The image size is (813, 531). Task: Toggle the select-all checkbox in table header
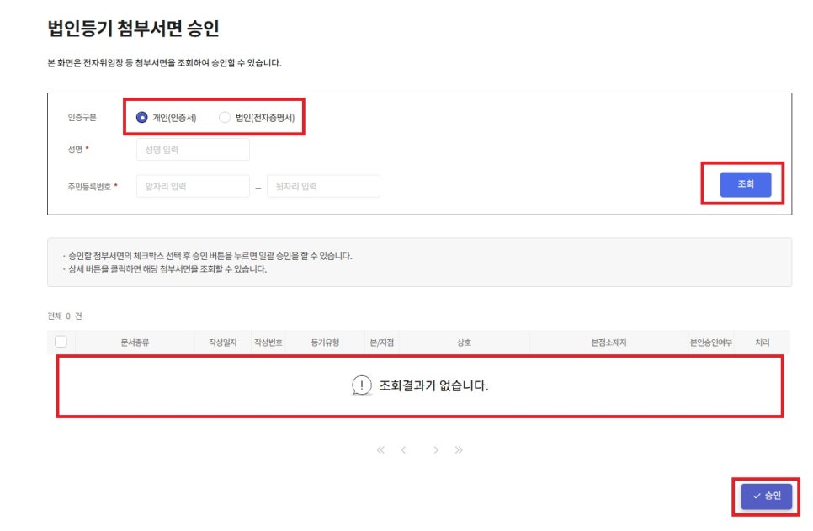tap(61, 342)
